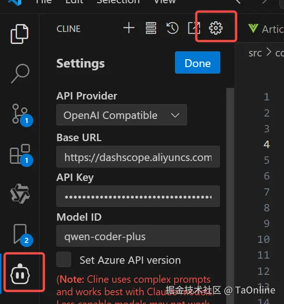Open the Source Control view
This screenshot has height=304, width=284.
[x=21, y=114]
